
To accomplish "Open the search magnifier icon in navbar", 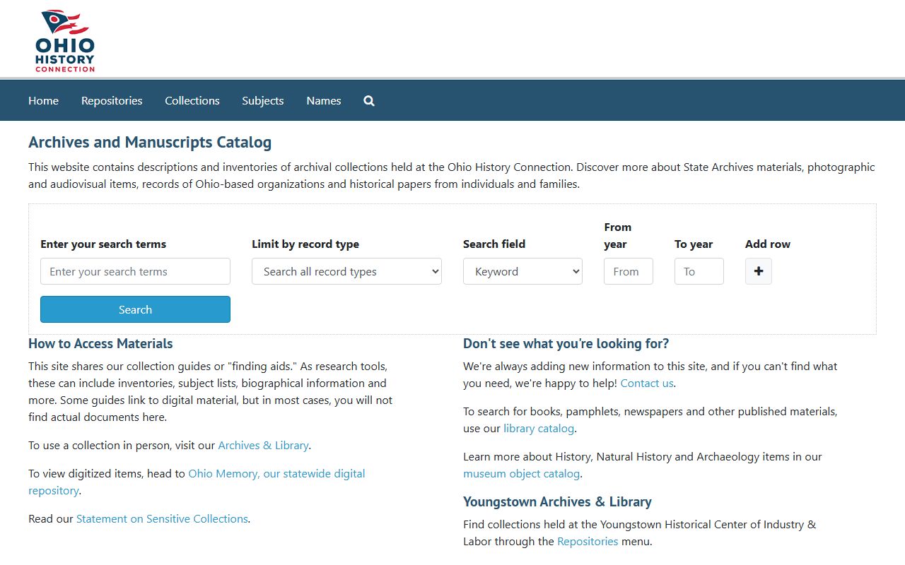I will click(x=369, y=101).
